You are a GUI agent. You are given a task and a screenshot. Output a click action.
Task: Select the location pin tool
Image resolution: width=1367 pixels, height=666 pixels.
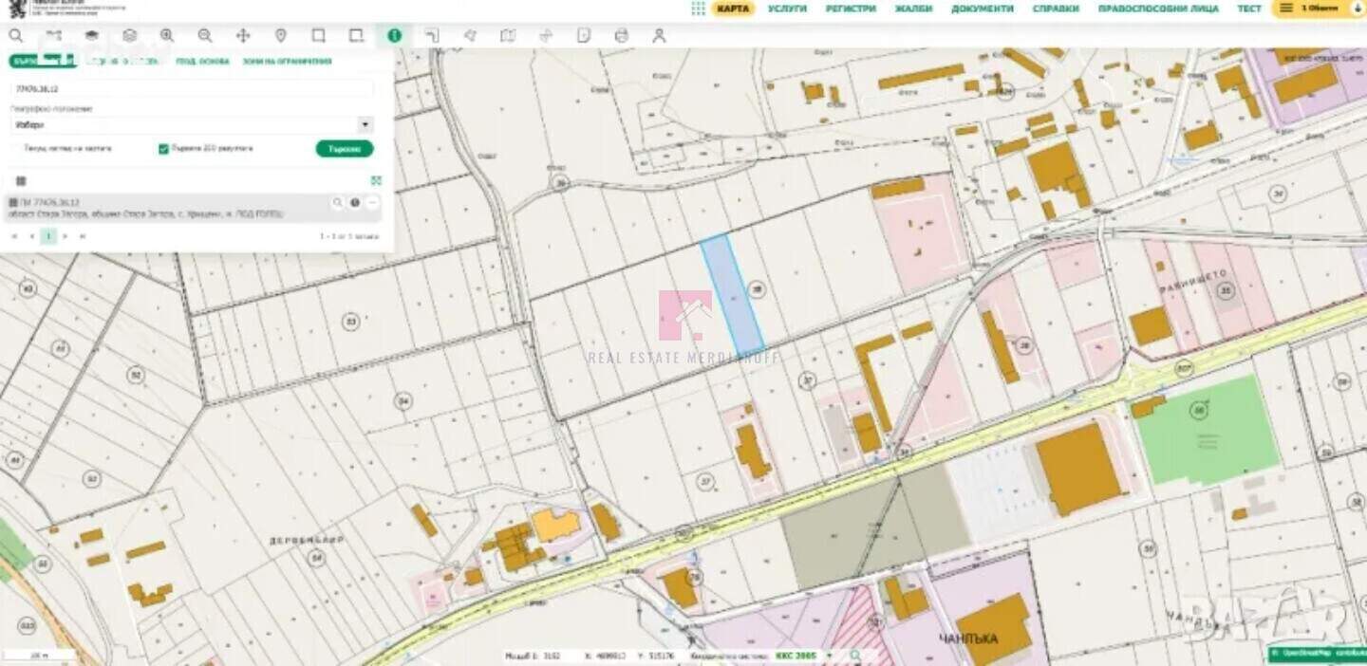tap(281, 36)
